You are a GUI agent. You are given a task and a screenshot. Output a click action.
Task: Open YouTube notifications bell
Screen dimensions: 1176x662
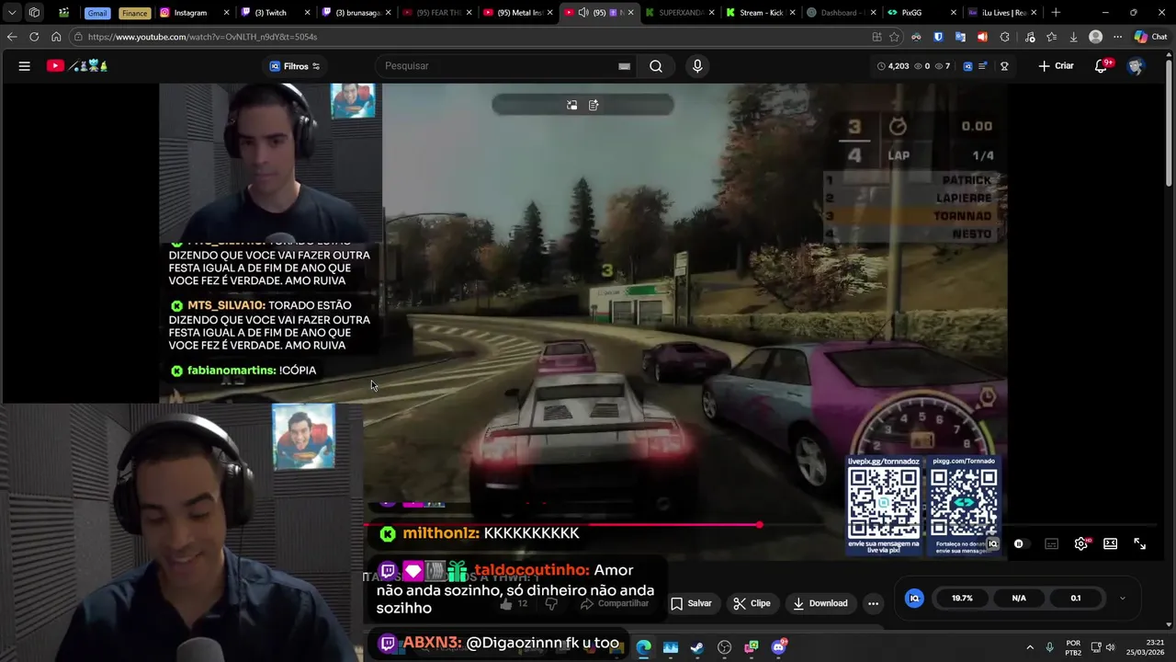tap(1101, 66)
